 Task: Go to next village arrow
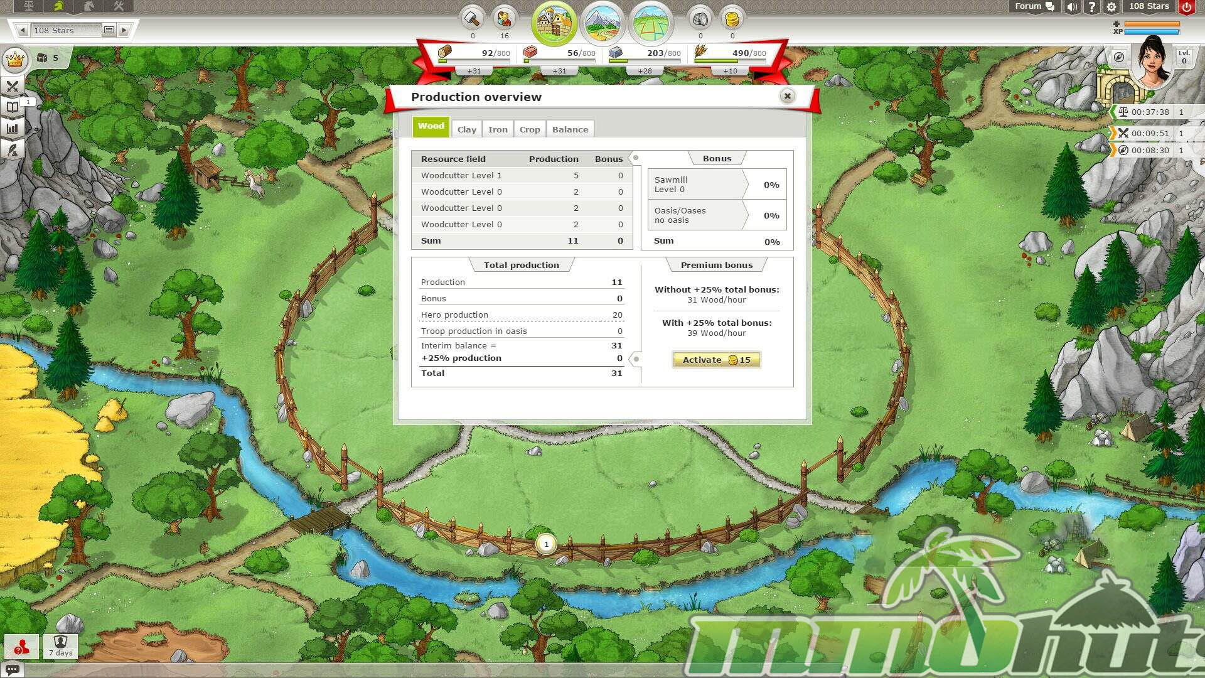[x=124, y=30]
